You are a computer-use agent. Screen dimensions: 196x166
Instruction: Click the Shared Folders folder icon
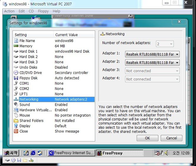point(16,121)
